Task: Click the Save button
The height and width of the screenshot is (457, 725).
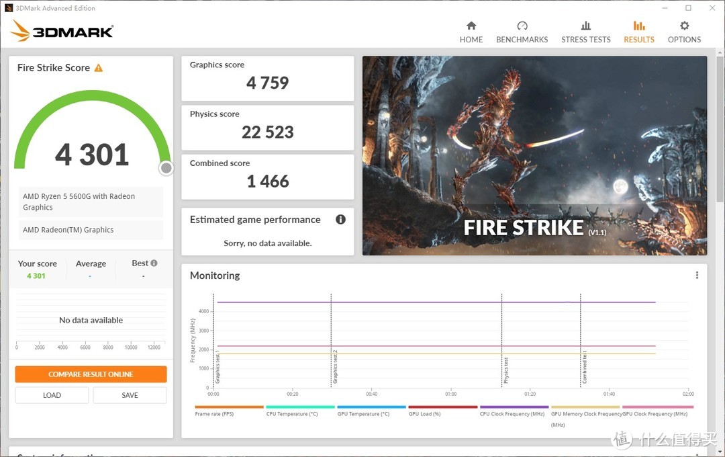Action: pos(130,395)
